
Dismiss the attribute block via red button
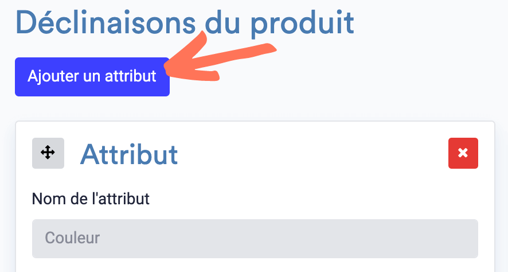pos(463,153)
